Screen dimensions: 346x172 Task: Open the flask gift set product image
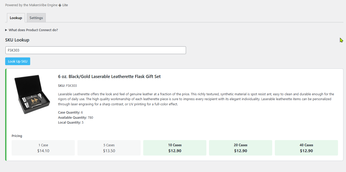pos(32,94)
